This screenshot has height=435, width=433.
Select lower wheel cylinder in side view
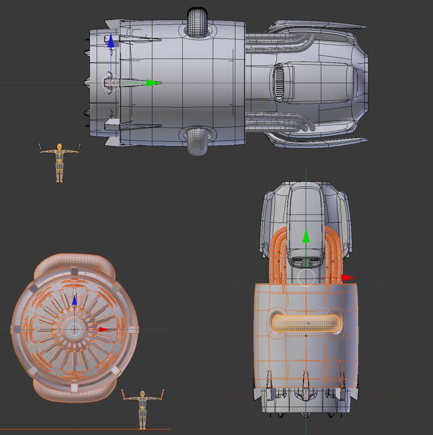click(197, 141)
